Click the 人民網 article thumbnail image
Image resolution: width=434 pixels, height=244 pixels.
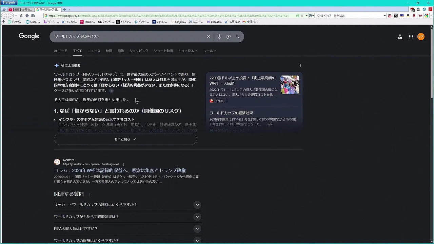click(x=290, y=85)
